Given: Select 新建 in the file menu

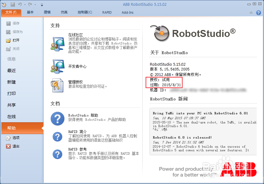Looking at the screenshot, I should (12, 82).
